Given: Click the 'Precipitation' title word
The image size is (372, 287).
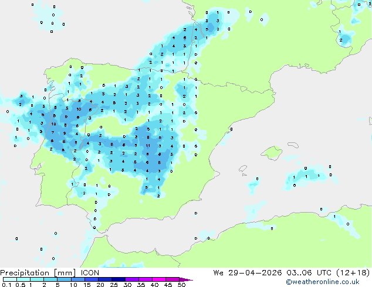Looking at the screenshot, I should (25, 273).
